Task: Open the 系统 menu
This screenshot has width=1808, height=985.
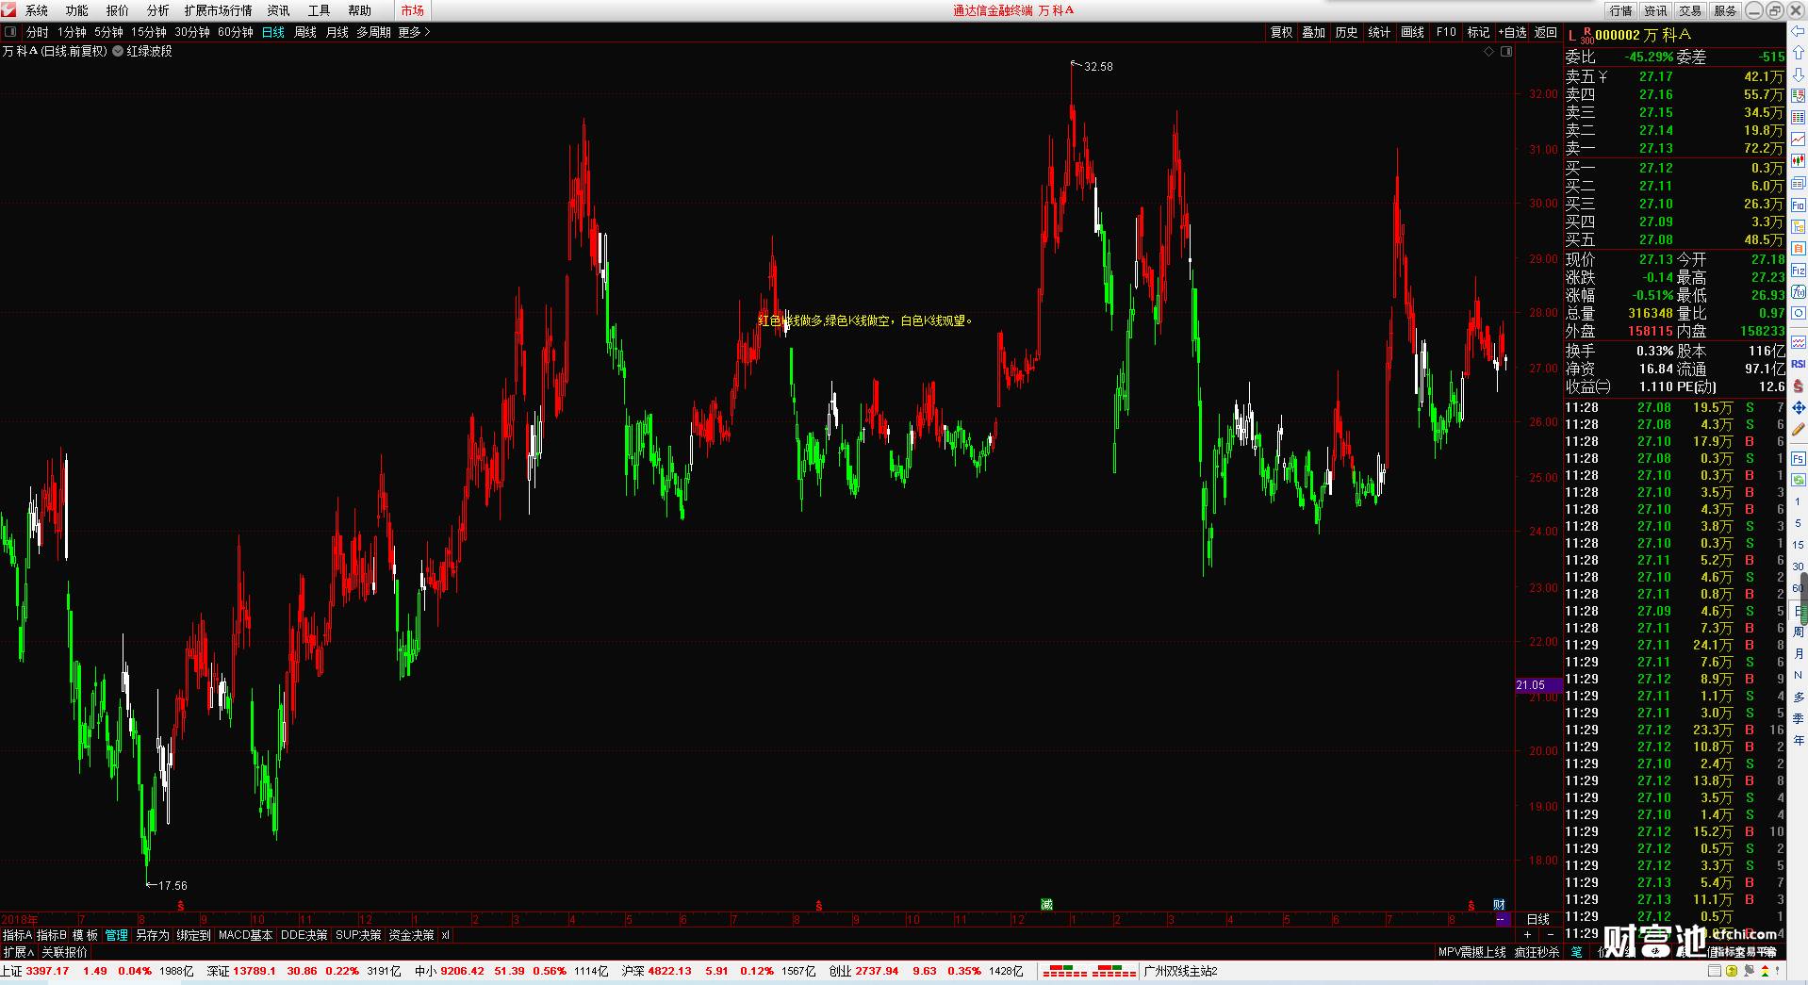Action: (x=37, y=10)
